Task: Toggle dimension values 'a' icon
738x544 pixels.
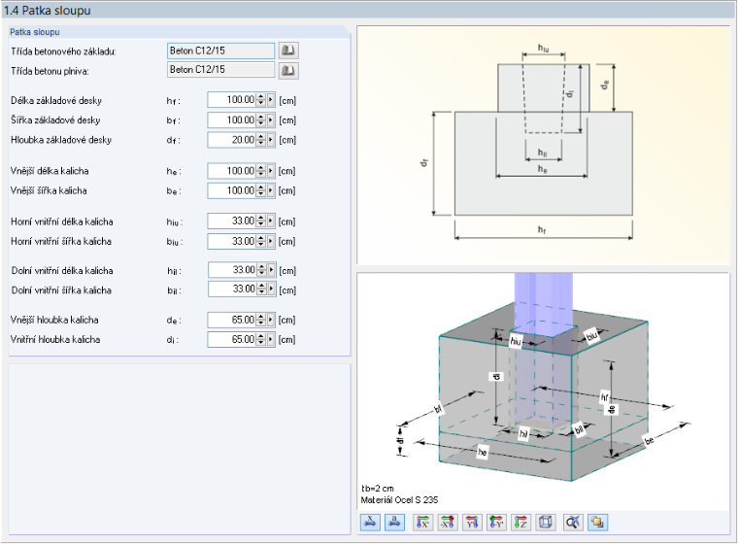Action: click(394, 522)
